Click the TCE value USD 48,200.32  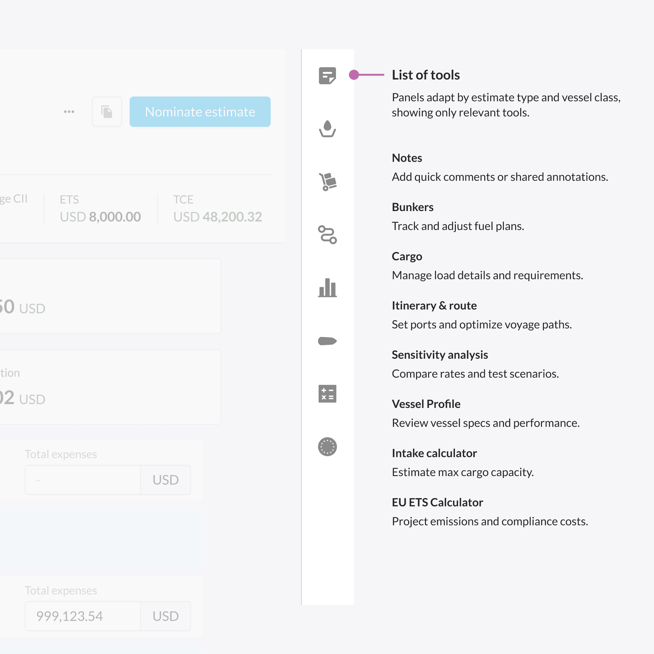(x=218, y=217)
